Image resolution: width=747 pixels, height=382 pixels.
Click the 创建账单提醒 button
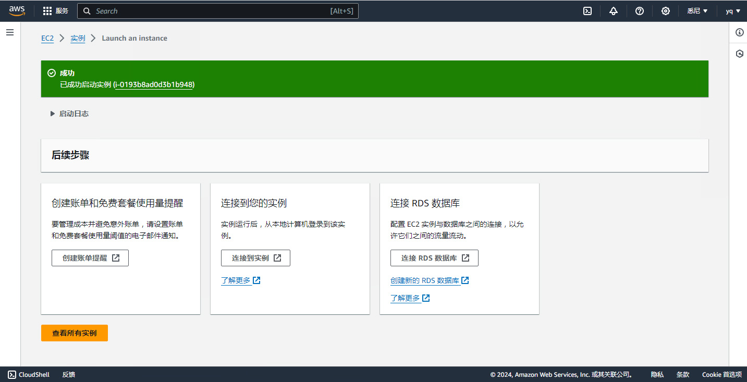(x=90, y=258)
